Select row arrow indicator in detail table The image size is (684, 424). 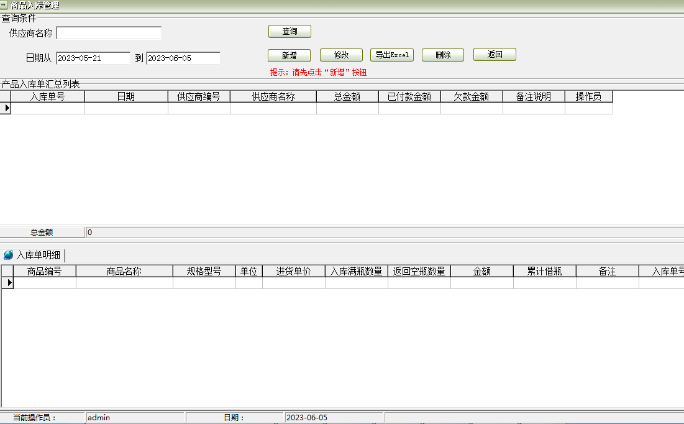(8, 283)
